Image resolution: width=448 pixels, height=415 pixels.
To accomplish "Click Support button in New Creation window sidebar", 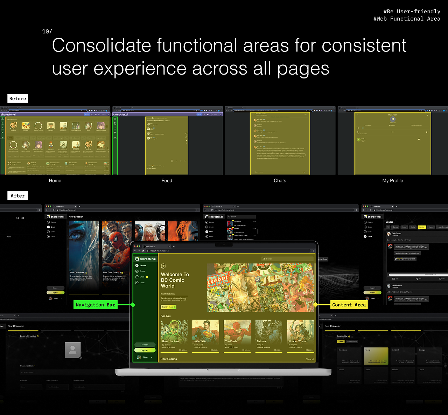I will coord(55,288).
